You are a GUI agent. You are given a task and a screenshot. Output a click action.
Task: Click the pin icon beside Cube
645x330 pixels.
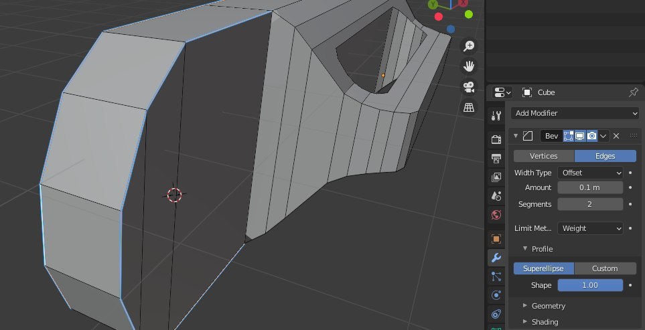[634, 92]
